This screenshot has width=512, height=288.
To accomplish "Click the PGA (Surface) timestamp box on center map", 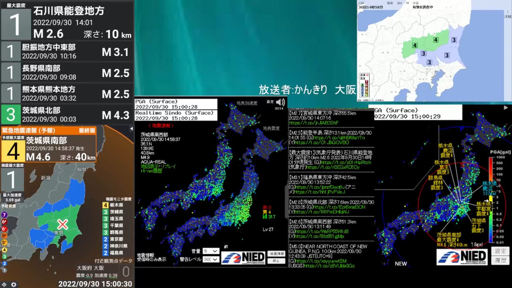I will [x=176, y=104].
